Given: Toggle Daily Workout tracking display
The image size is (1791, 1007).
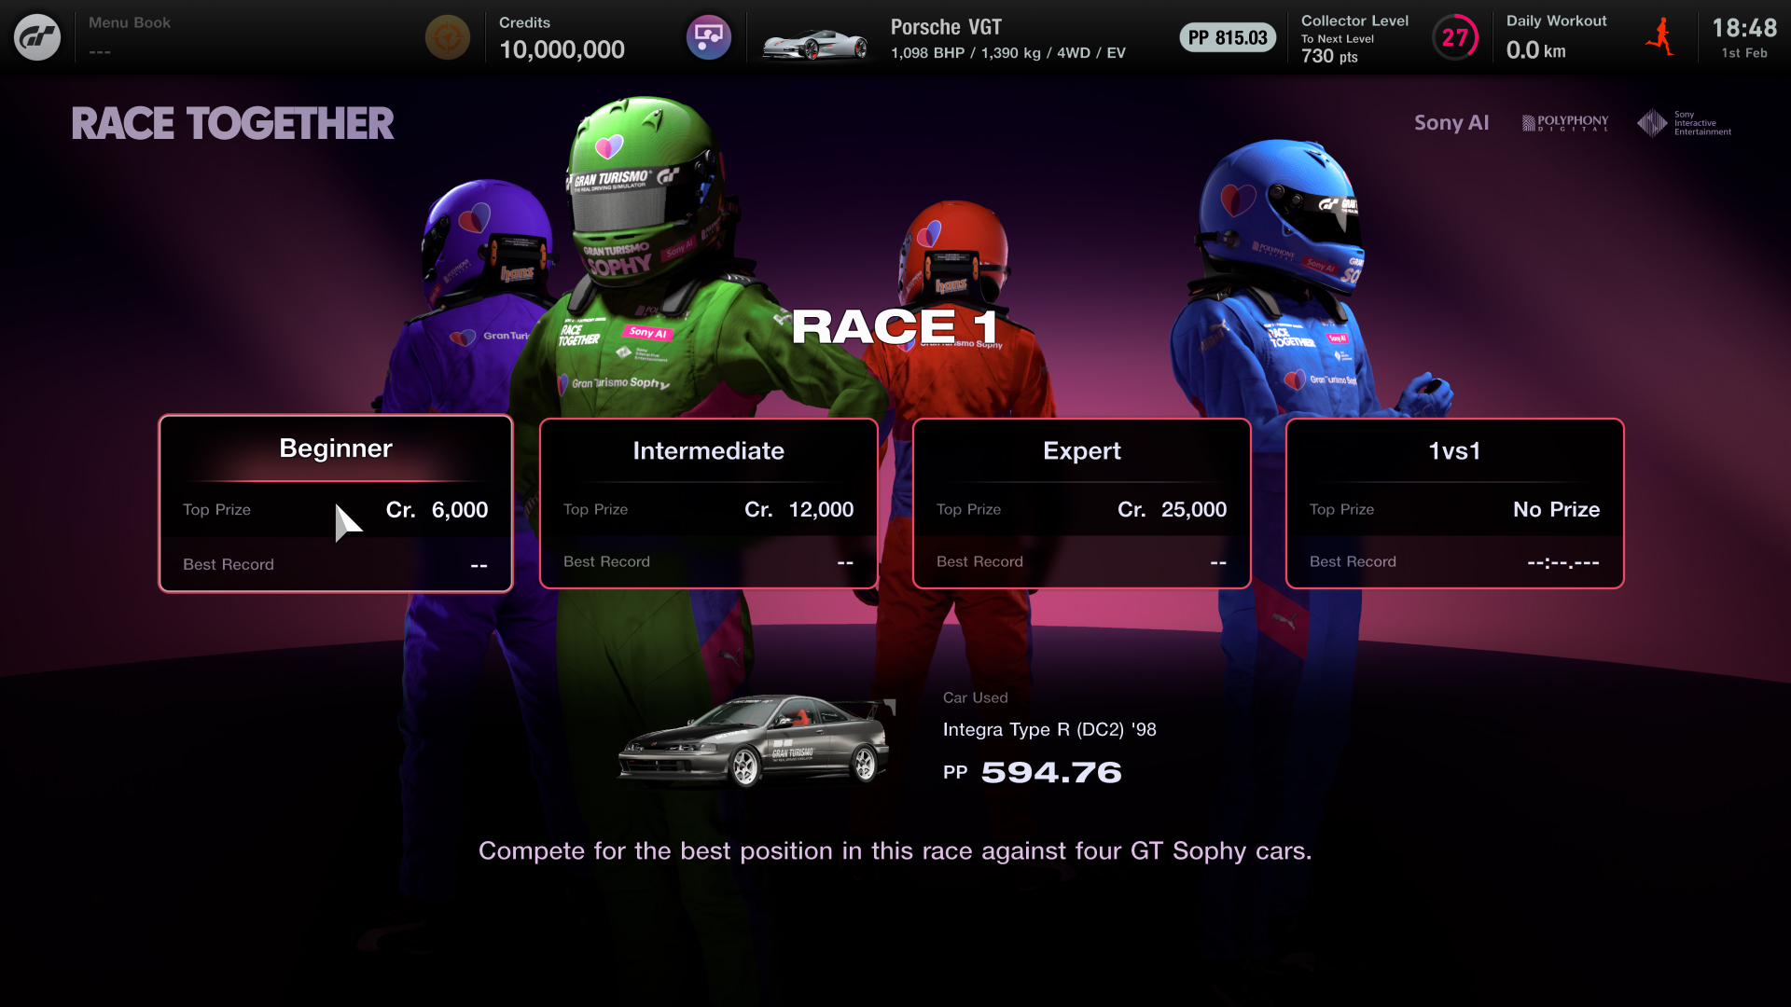Looking at the screenshot, I should (1663, 37).
